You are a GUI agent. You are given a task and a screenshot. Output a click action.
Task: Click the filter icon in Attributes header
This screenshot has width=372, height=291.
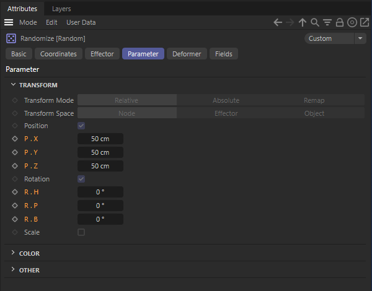[327, 22]
